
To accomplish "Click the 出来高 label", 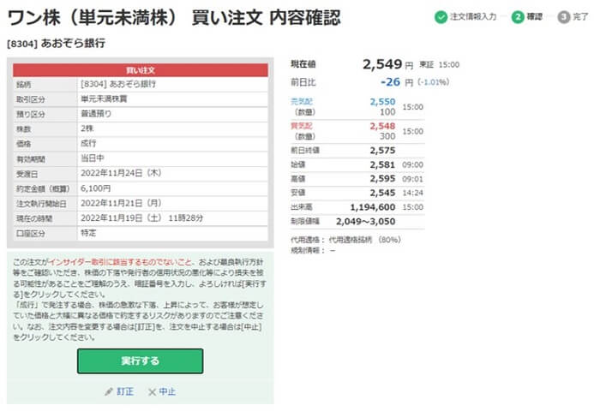I will (x=302, y=207).
